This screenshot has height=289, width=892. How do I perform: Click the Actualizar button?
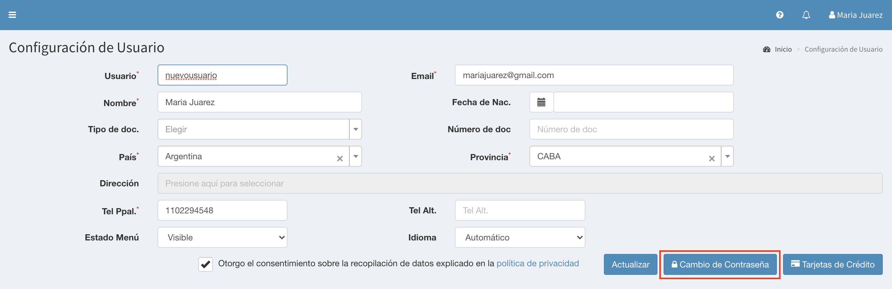click(x=630, y=264)
